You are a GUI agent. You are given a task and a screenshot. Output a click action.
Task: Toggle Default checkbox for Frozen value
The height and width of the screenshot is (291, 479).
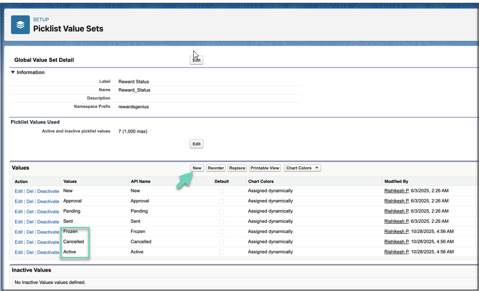(x=221, y=232)
